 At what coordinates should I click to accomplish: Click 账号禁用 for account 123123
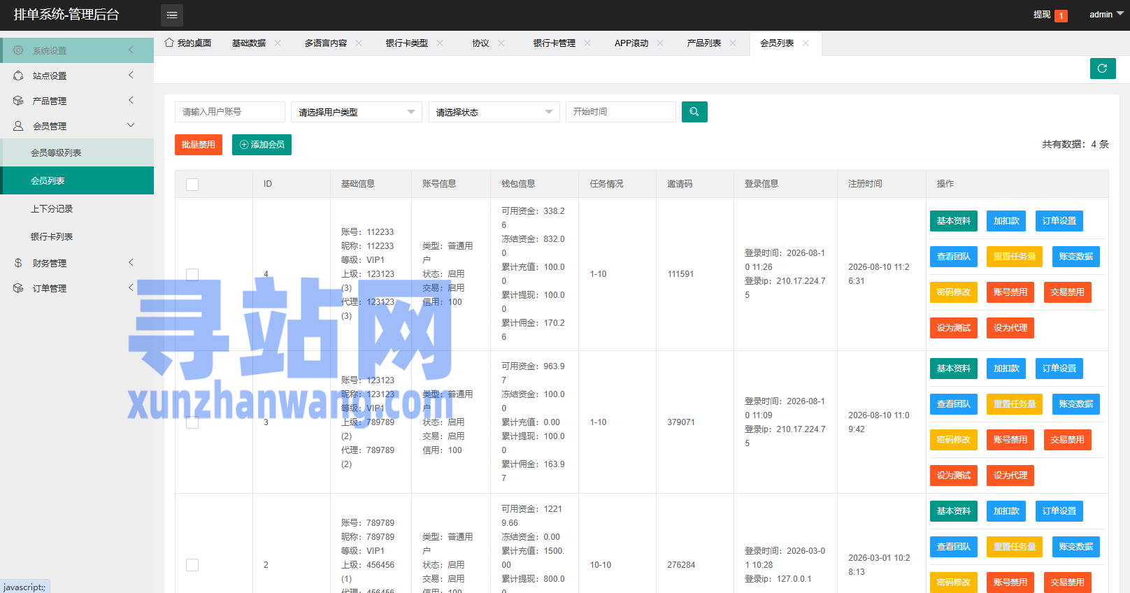coord(1010,440)
